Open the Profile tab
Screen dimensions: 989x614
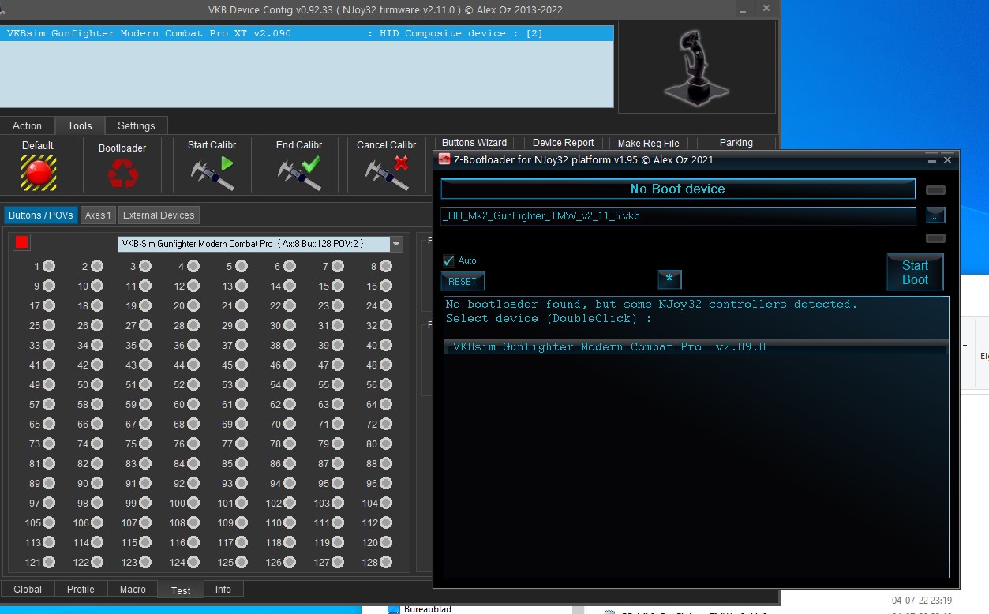coord(81,589)
